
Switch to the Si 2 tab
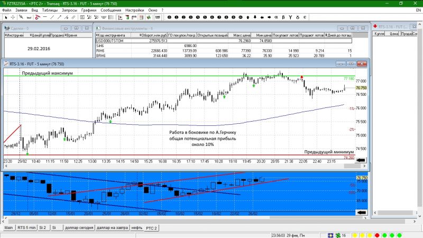[x=43, y=227]
